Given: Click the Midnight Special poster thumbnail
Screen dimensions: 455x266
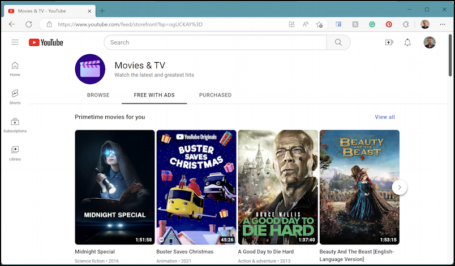Looking at the screenshot, I should click(115, 187).
